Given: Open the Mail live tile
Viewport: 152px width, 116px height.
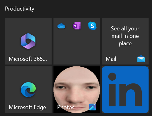Looking at the screenshot, I should (125, 41).
